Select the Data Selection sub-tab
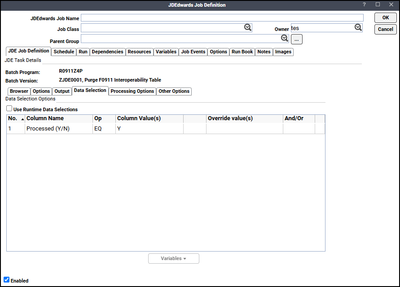The width and height of the screenshot is (400, 287). (x=90, y=91)
